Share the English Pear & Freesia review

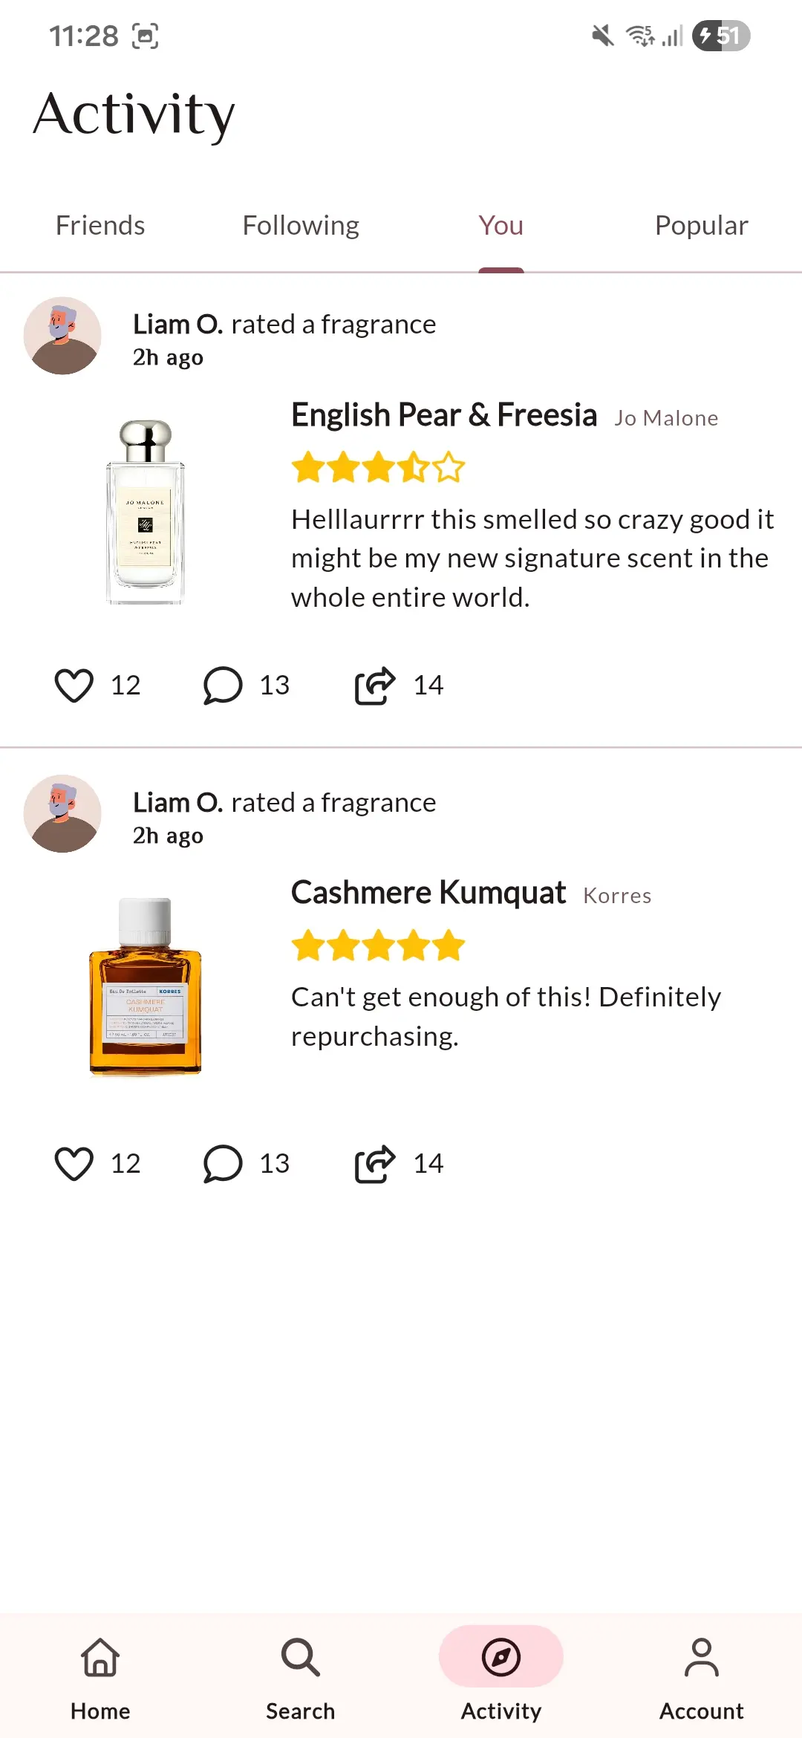(x=375, y=685)
